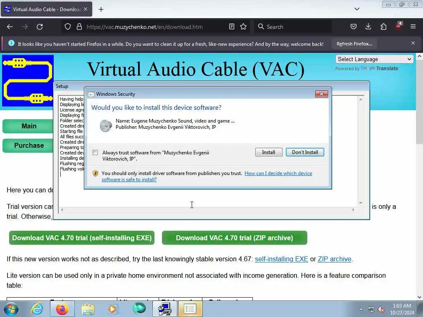Click Setup log scroll left arrow
This screenshot has width=423, height=317.
[x=62, y=210]
